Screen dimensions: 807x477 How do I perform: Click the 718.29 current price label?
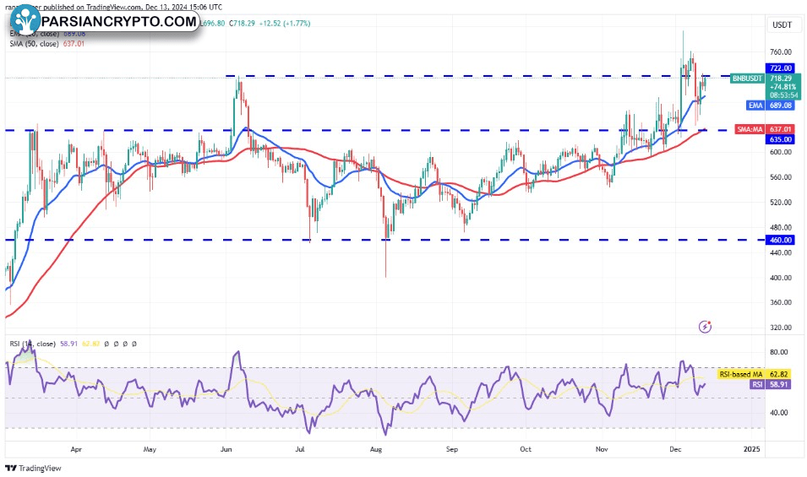point(781,79)
